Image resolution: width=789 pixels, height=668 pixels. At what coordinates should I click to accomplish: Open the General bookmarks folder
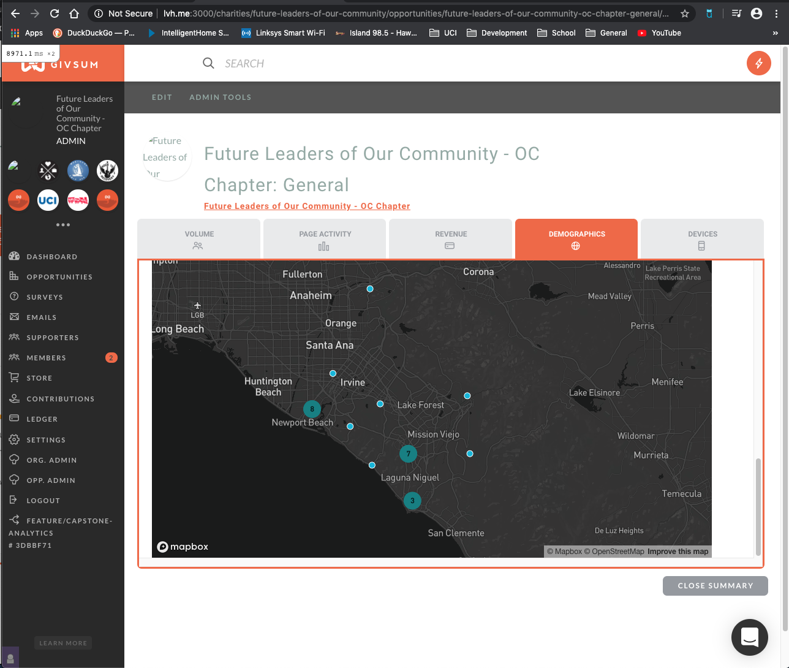606,33
